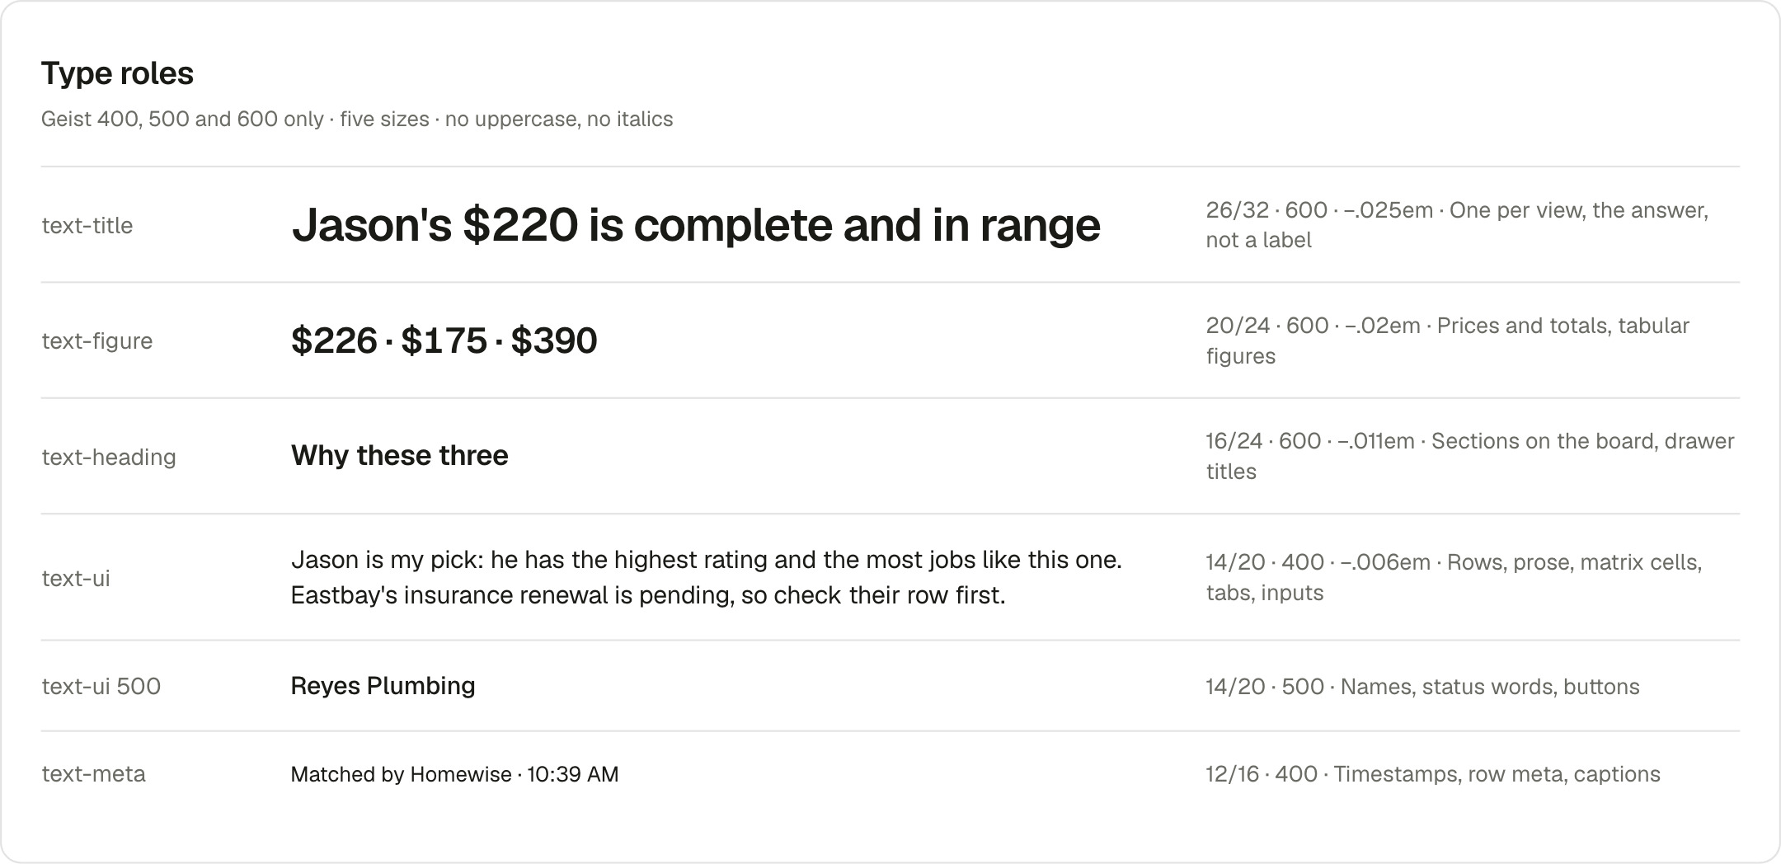Select the text-heading role label
This screenshot has height=864, width=1781.
pos(109,458)
